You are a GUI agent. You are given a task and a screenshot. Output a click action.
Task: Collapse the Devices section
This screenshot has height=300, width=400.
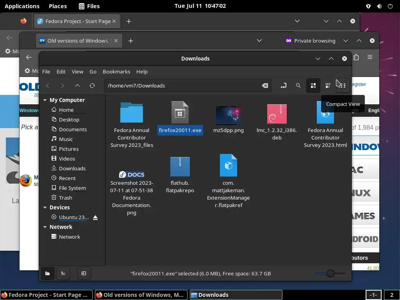(45, 207)
